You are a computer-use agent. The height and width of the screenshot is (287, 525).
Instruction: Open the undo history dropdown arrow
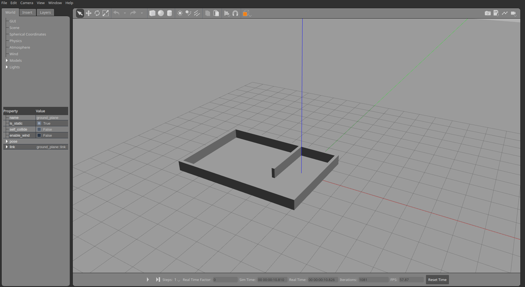tap(125, 13)
